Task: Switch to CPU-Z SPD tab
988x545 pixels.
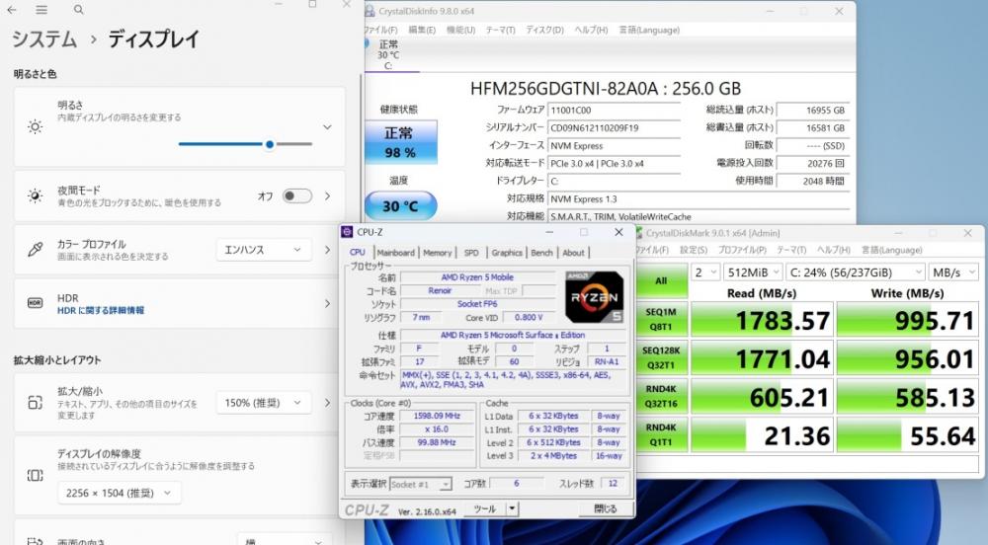Action: (x=471, y=253)
